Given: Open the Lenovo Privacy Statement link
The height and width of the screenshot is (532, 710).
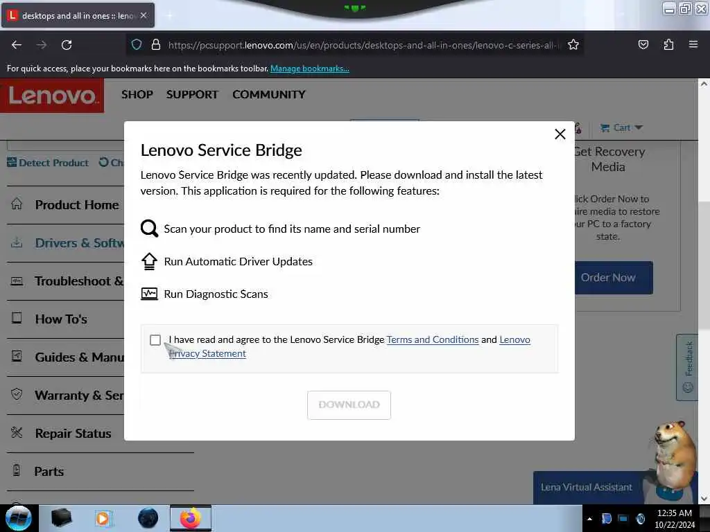Looking at the screenshot, I should pyautogui.click(x=349, y=346).
